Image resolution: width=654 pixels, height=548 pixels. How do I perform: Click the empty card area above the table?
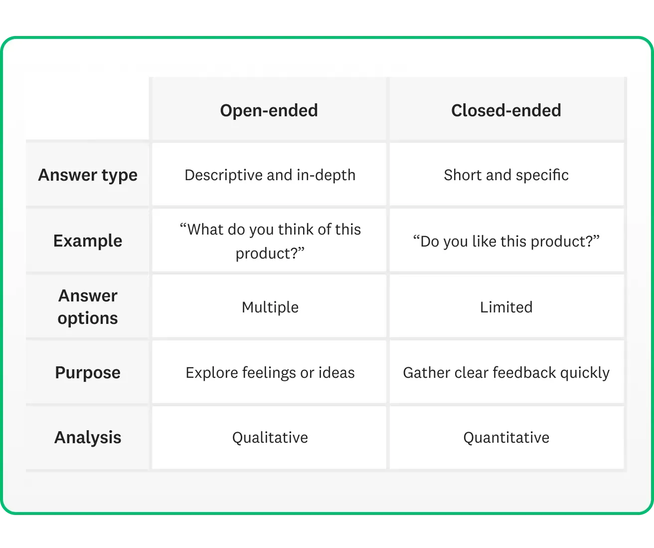tap(327, 57)
